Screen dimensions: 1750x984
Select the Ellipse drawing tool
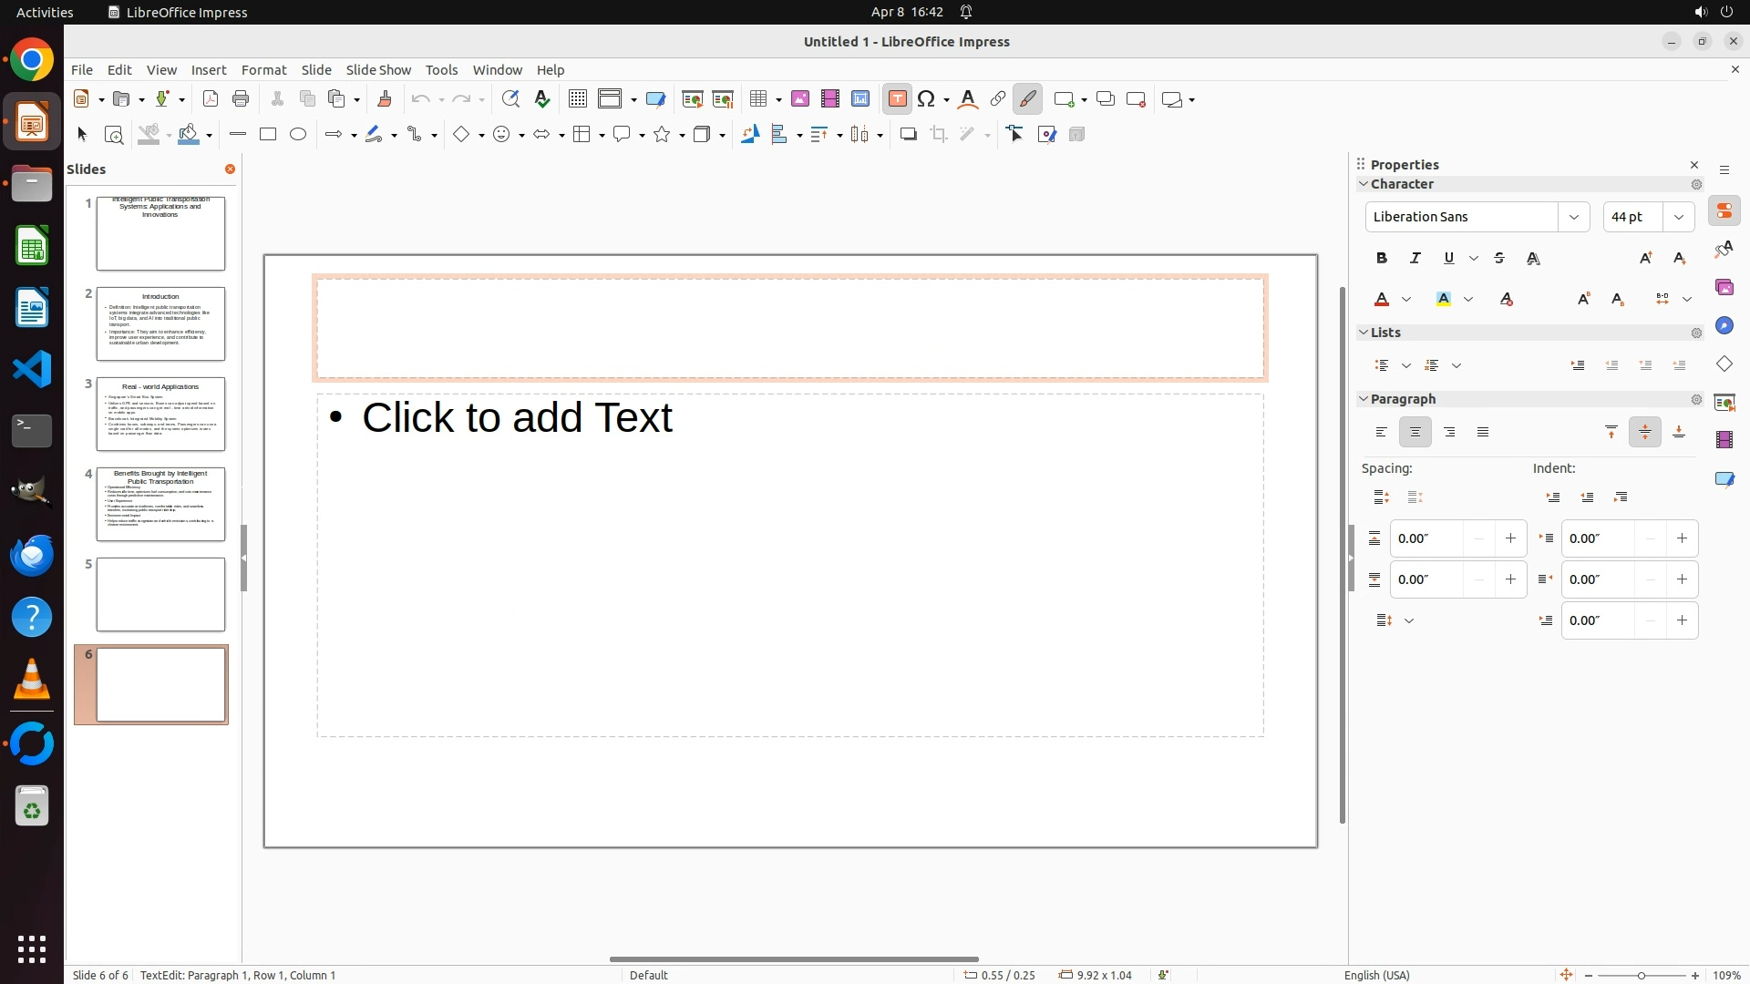click(298, 135)
